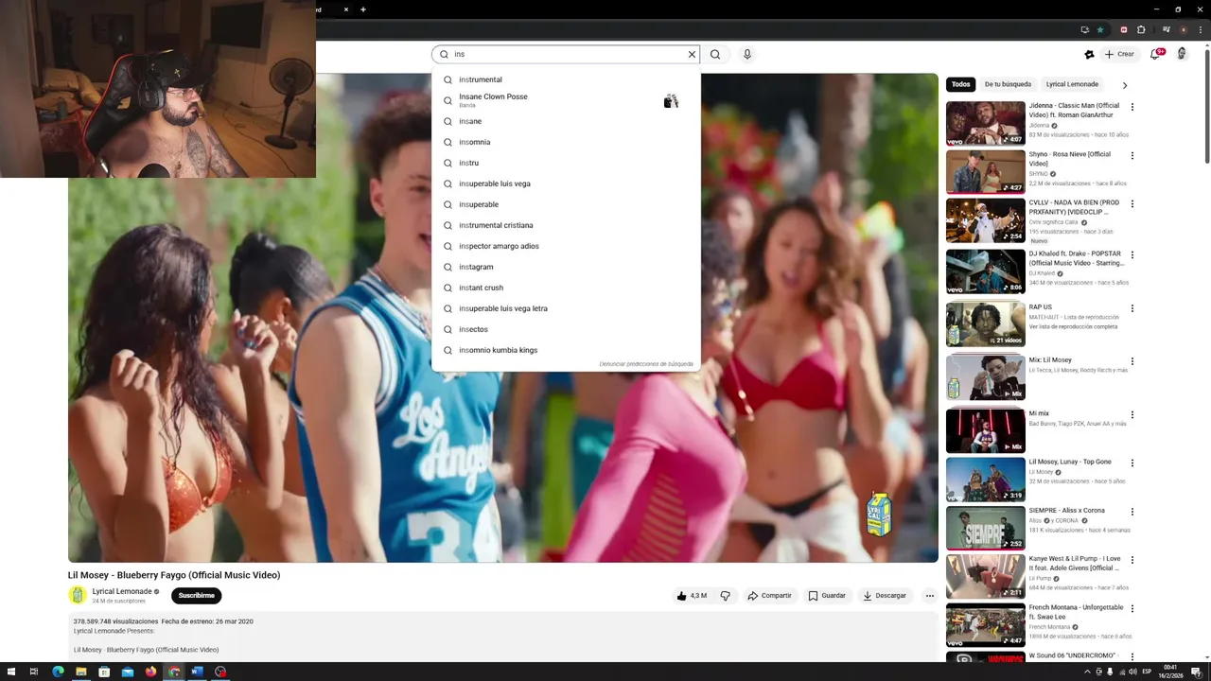The height and width of the screenshot is (681, 1211).
Task: Open options for Mi mix
Action: point(1132,414)
